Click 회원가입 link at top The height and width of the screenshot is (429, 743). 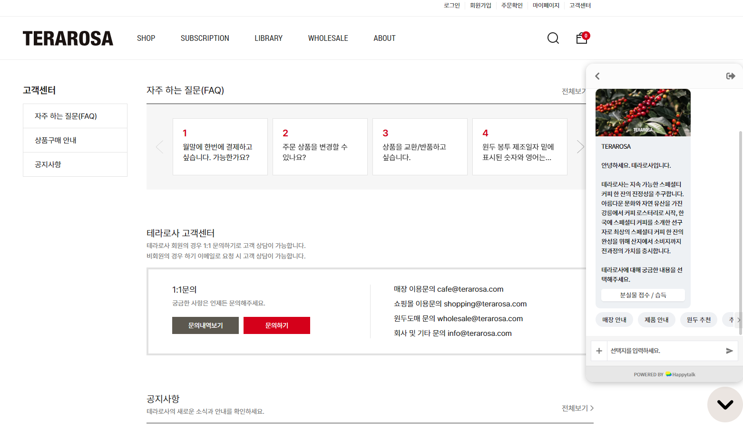click(x=480, y=5)
